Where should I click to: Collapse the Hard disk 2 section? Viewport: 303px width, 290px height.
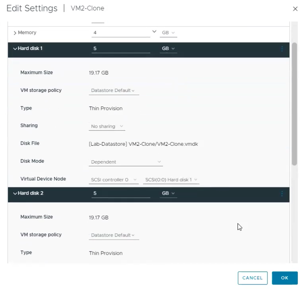tap(15, 193)
